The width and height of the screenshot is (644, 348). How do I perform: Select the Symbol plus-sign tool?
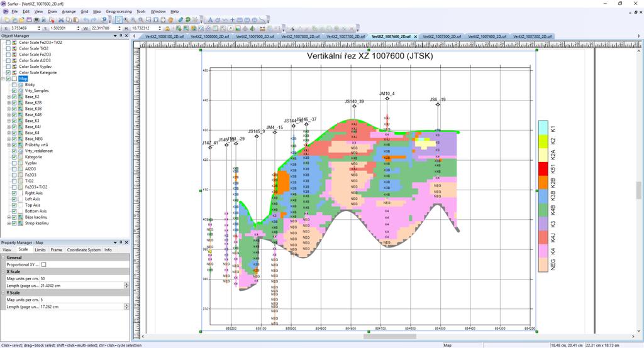click(x=232, y=19)
